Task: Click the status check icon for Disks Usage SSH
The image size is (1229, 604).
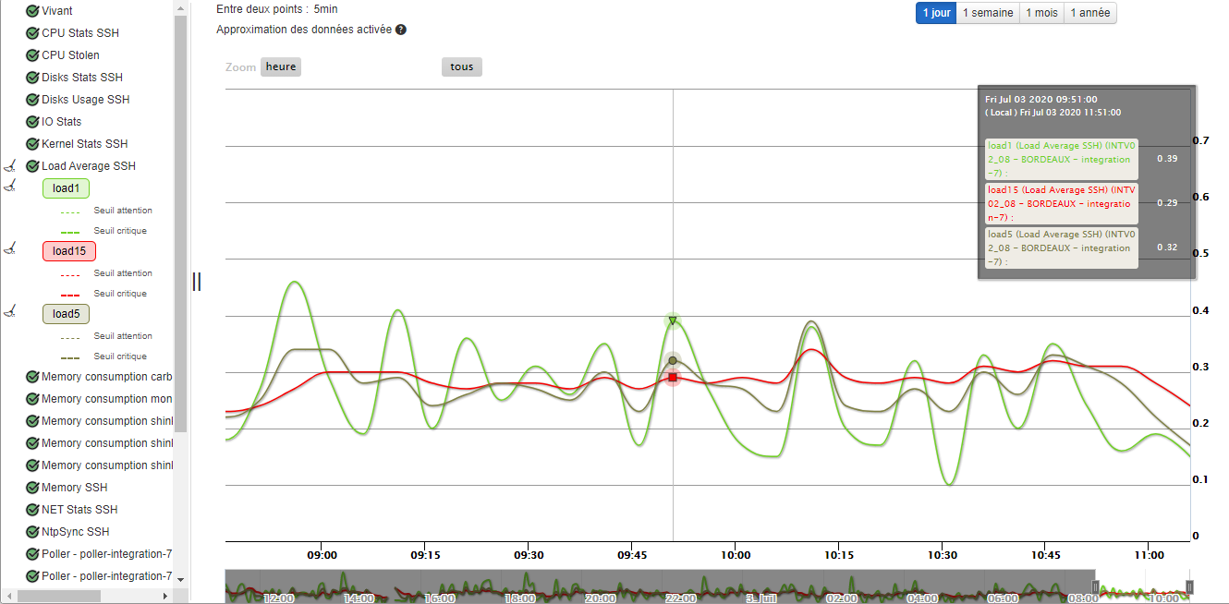Action: click(x=32, y=100)
